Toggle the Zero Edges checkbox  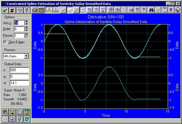point(5,42)
